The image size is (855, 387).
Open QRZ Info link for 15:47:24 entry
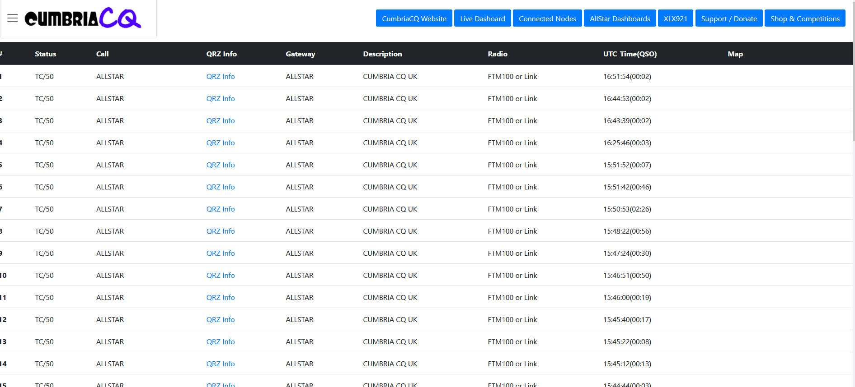(221, 253)
